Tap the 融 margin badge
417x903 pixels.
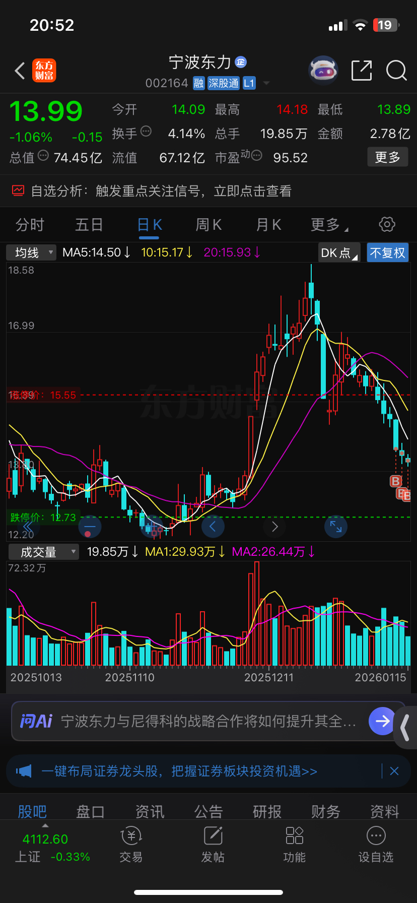pos(199,83)
